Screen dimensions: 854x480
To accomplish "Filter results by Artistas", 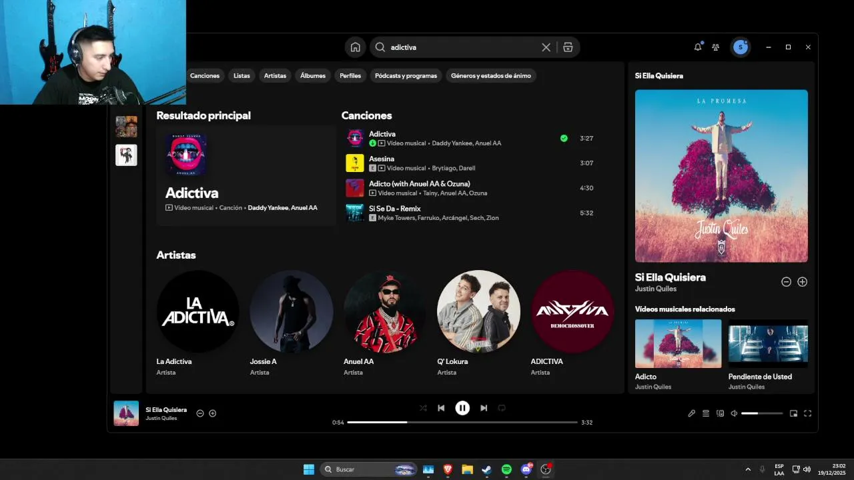I will pos(275,76).
